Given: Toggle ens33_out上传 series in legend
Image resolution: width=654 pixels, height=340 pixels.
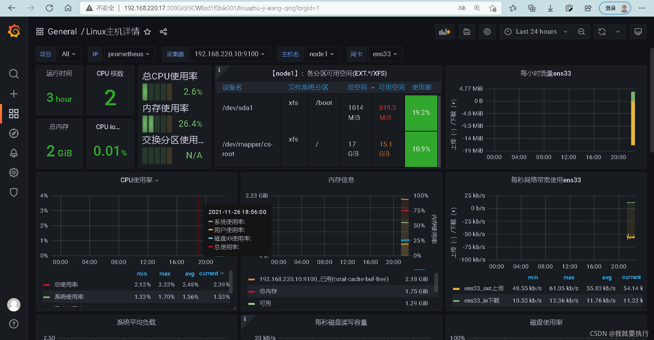Looking at the screenshot, I should pos(484,288).
